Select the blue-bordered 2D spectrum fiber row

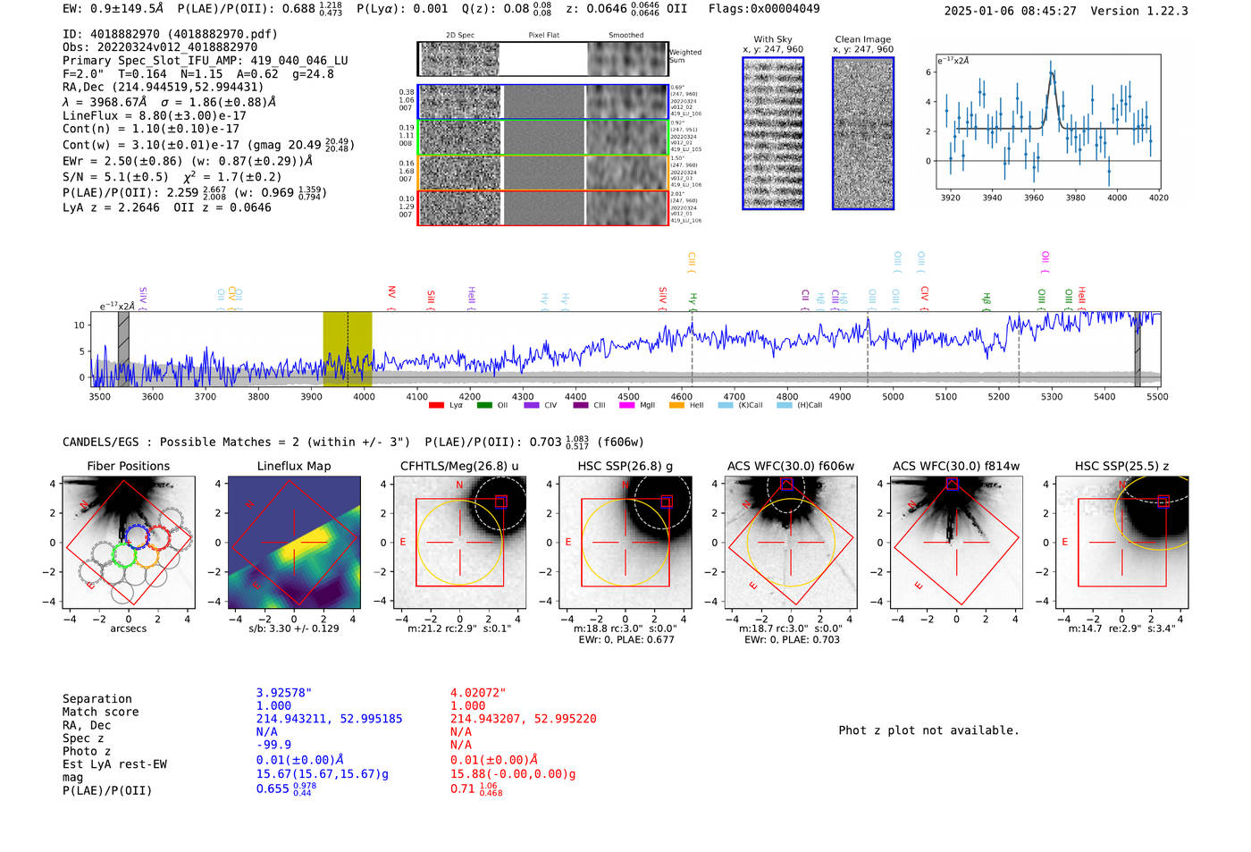tap(542, 102)
